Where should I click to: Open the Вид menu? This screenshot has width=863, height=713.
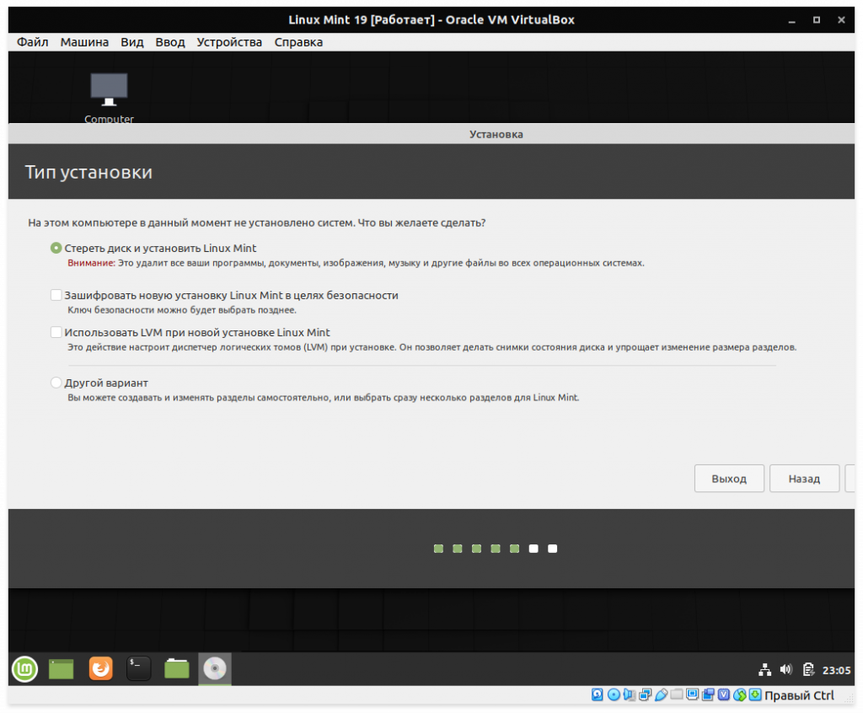(x=132, y=42)
